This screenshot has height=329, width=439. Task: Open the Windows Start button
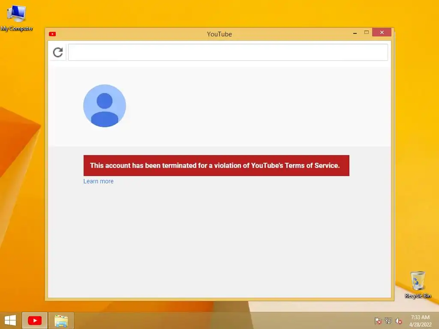click(10, 320)
